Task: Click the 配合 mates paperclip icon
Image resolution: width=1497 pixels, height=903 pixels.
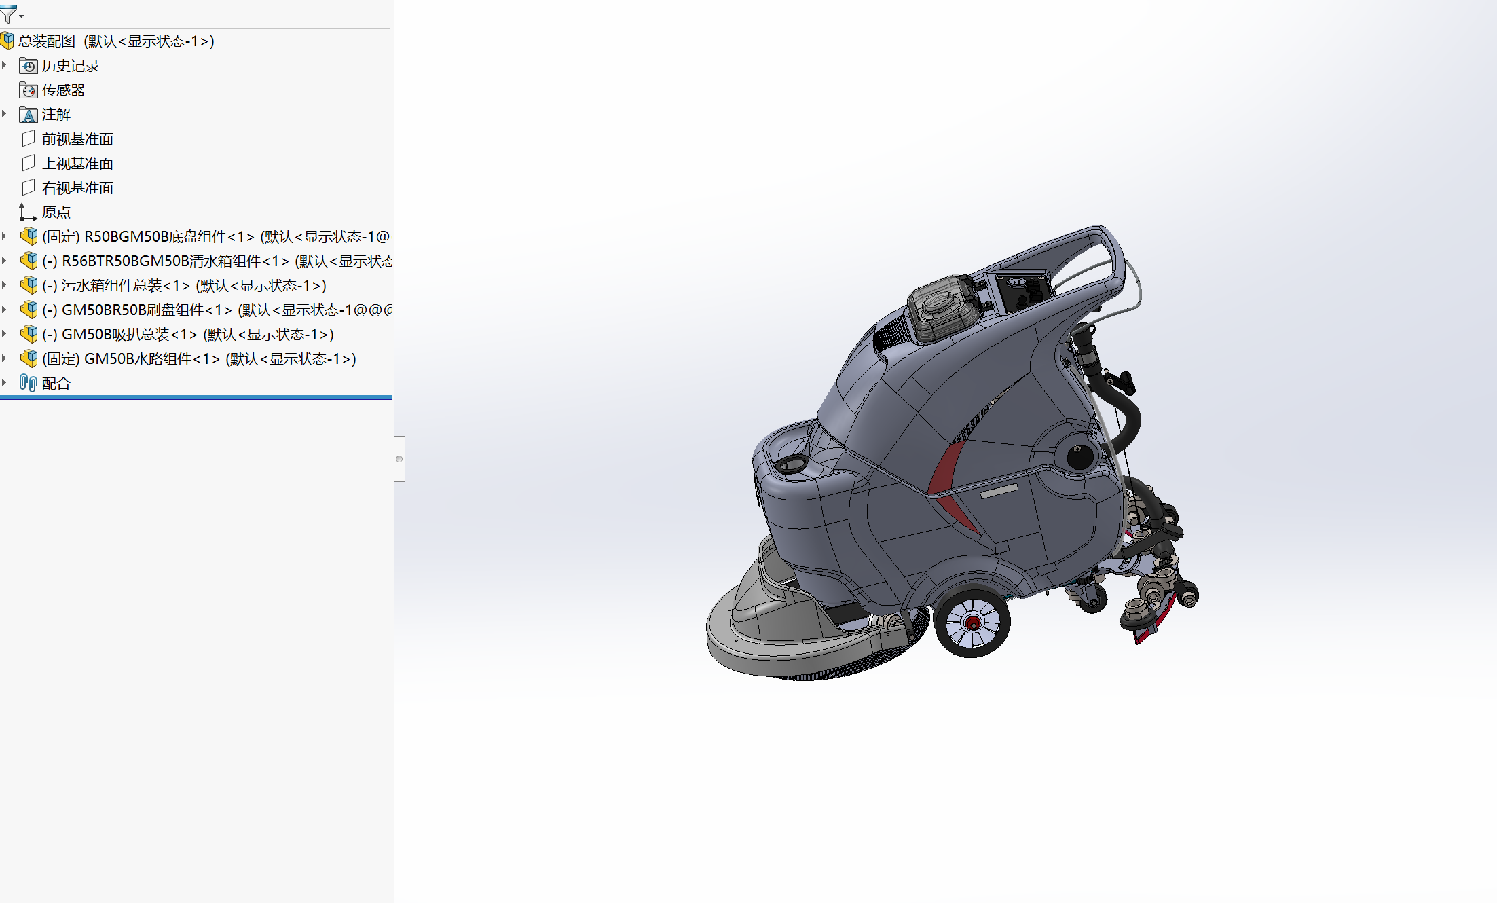Action: pyautogui.click(x=28, y=384)
